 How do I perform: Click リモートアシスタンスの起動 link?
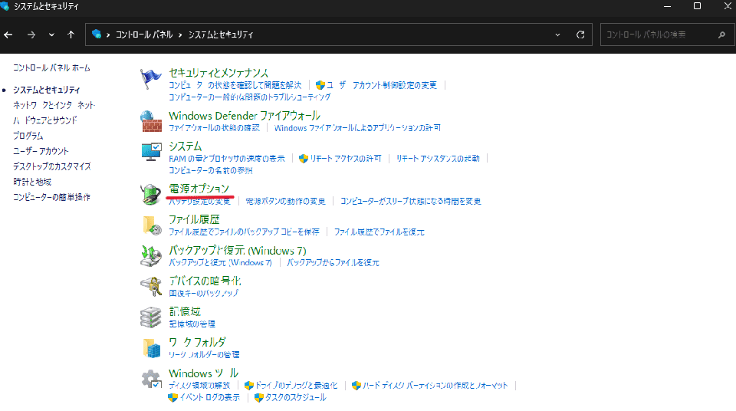point(438,159)
